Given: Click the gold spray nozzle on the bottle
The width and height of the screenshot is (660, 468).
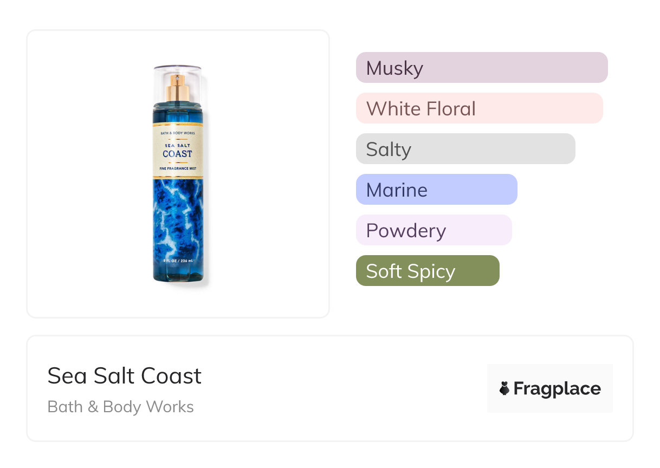Looking at the screenshot, I should click(x=177, y=89).
